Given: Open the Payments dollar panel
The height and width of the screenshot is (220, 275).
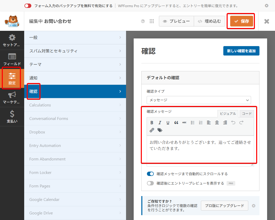Looking at the screenshot, I should [12, 117].
